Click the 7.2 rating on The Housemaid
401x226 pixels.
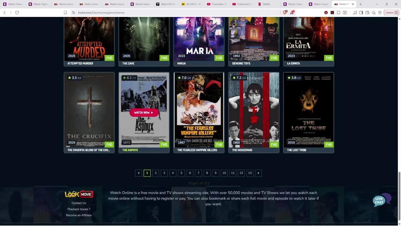(239, 78)
